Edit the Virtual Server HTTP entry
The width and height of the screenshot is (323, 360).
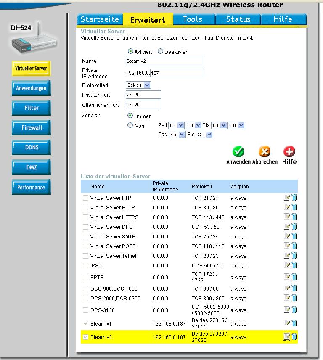(x=286, y=207)
